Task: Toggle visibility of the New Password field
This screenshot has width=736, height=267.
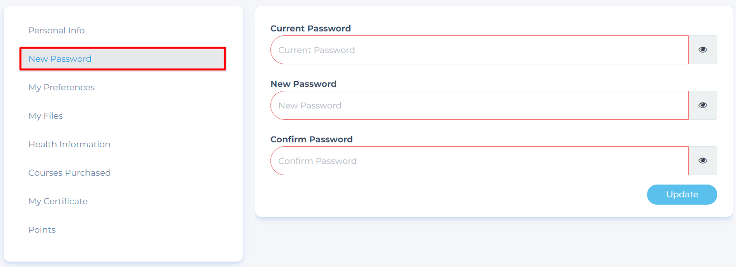Action: coord(703,105)
